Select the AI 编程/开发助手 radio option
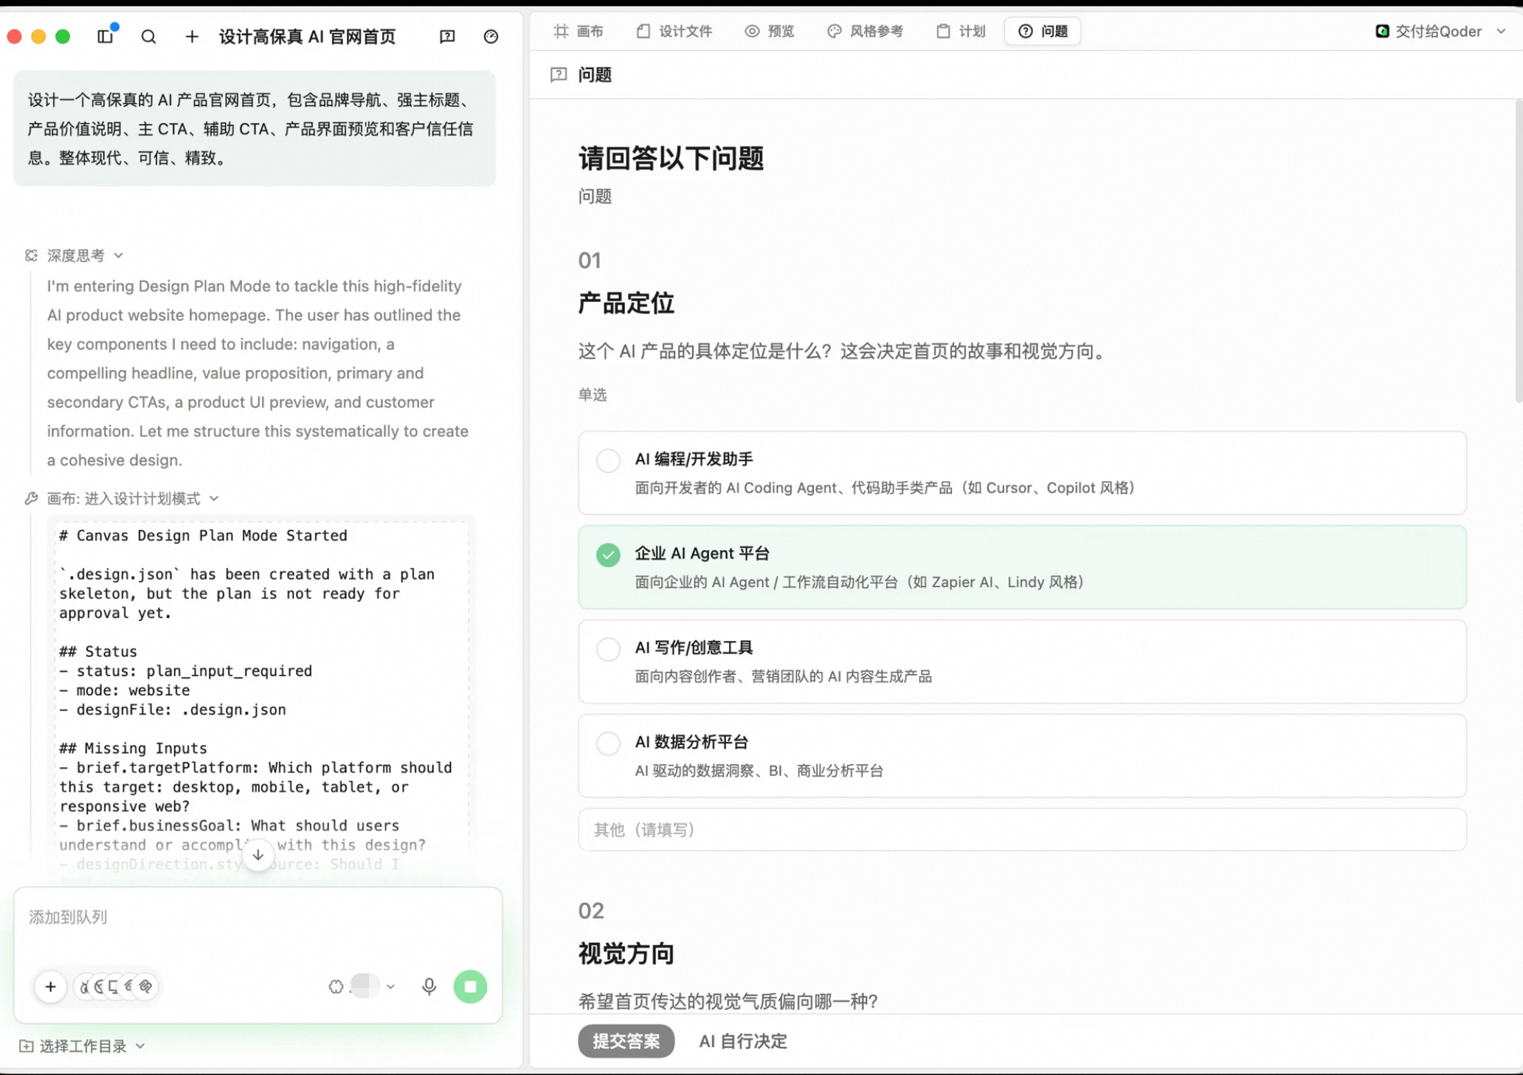1523x1075 pixels. coord(608,460)
